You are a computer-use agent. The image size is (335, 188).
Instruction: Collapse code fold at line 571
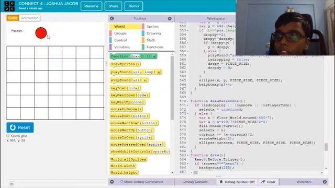coord(187,105)
